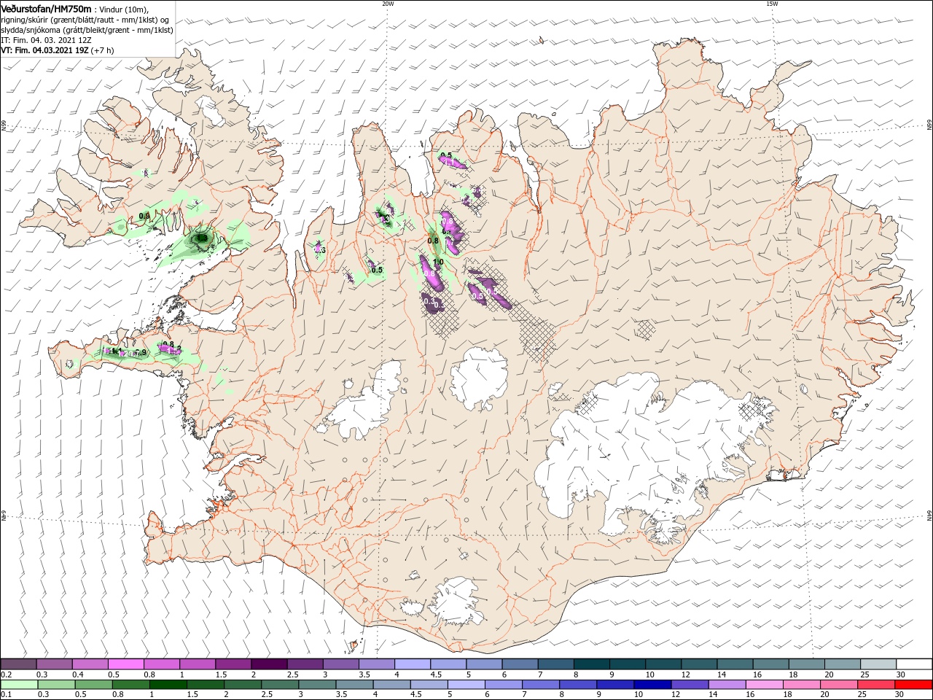Select the 2.5 grey-green rain scale swatch
Viewport: 933px width, 700px height.
280,685
